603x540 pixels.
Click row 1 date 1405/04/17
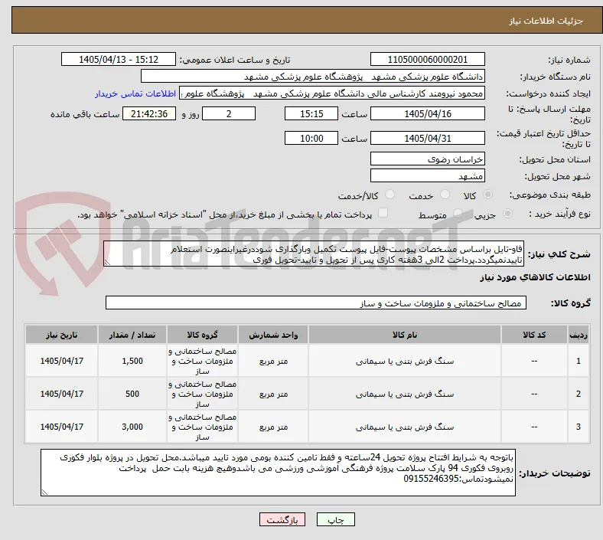coord(61,361)
